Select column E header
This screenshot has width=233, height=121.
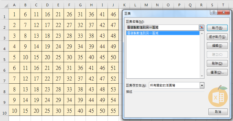tap(58, 5)
